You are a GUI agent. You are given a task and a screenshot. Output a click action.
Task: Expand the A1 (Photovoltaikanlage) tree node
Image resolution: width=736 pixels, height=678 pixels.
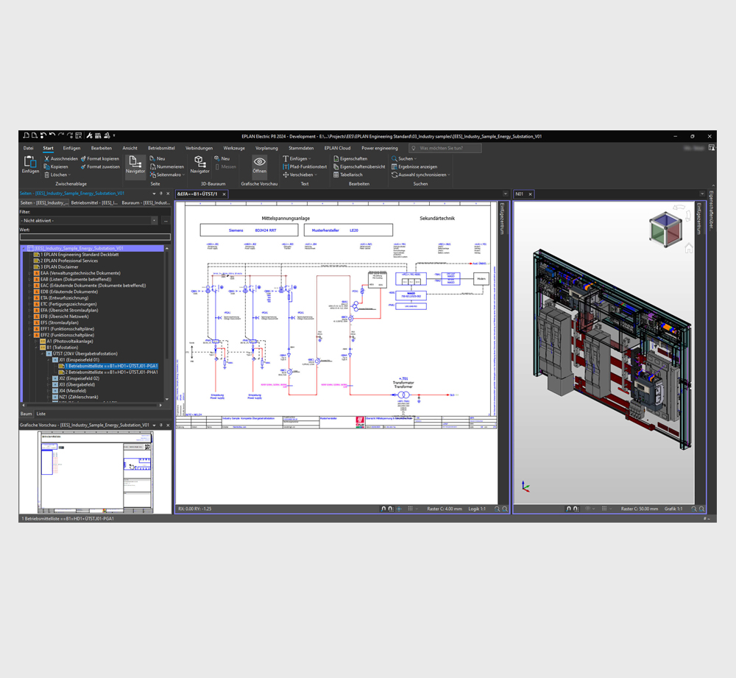(36, 342)
